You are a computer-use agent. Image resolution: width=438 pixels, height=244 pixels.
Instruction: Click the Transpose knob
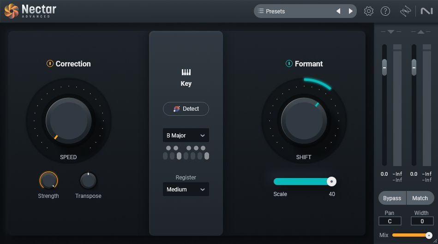pos(88,181)
